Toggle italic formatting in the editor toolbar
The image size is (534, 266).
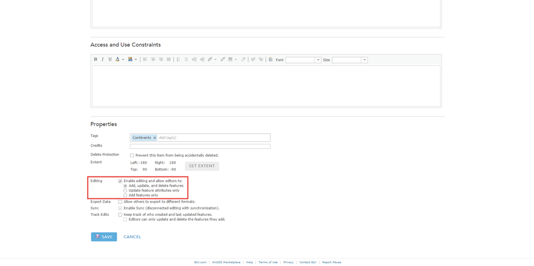click(x=103, y=59)
